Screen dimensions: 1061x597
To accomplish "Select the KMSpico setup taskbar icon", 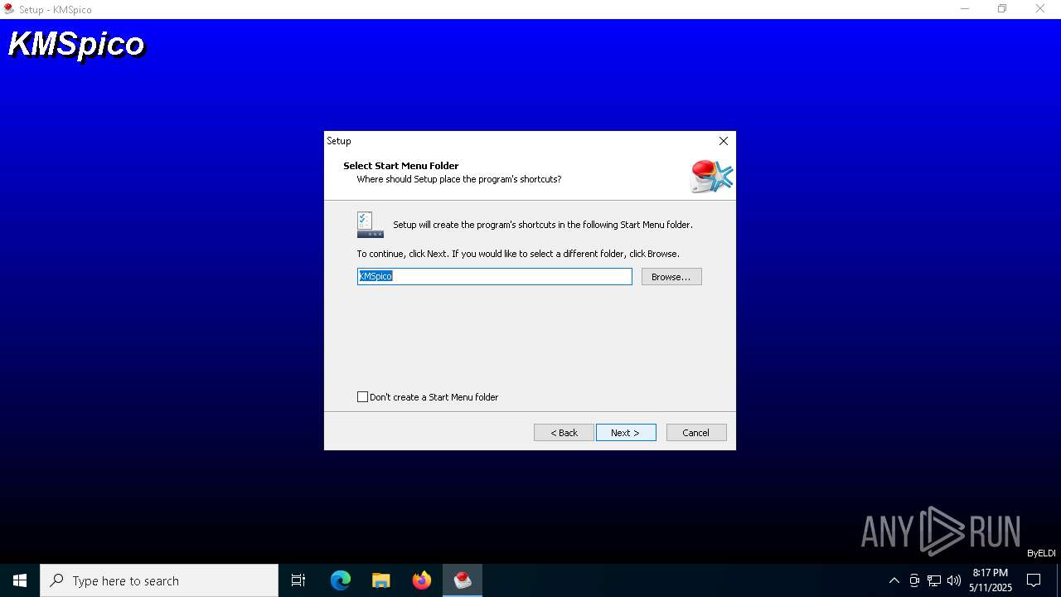I will click(463, 580).
